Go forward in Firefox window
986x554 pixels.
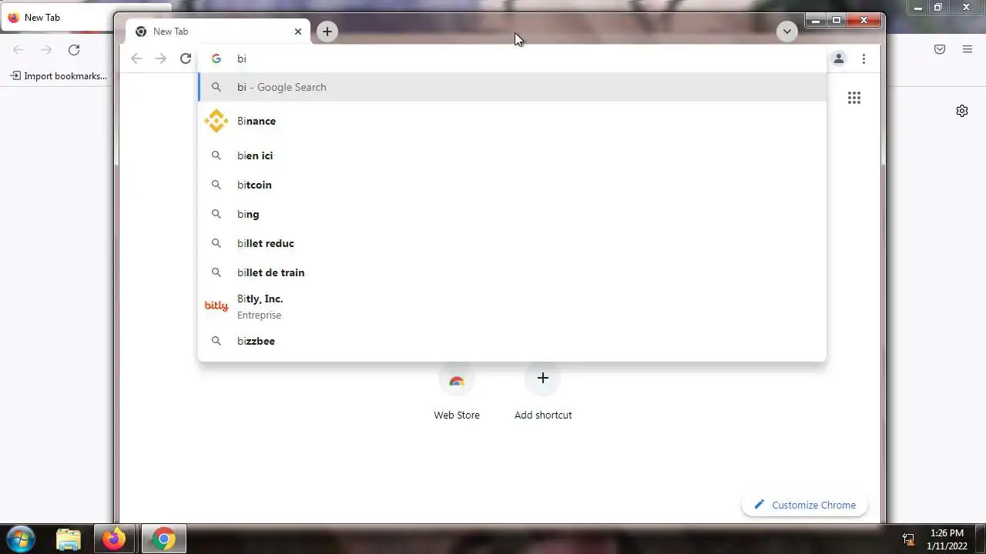pyautogui.click(x=46, y=50)
